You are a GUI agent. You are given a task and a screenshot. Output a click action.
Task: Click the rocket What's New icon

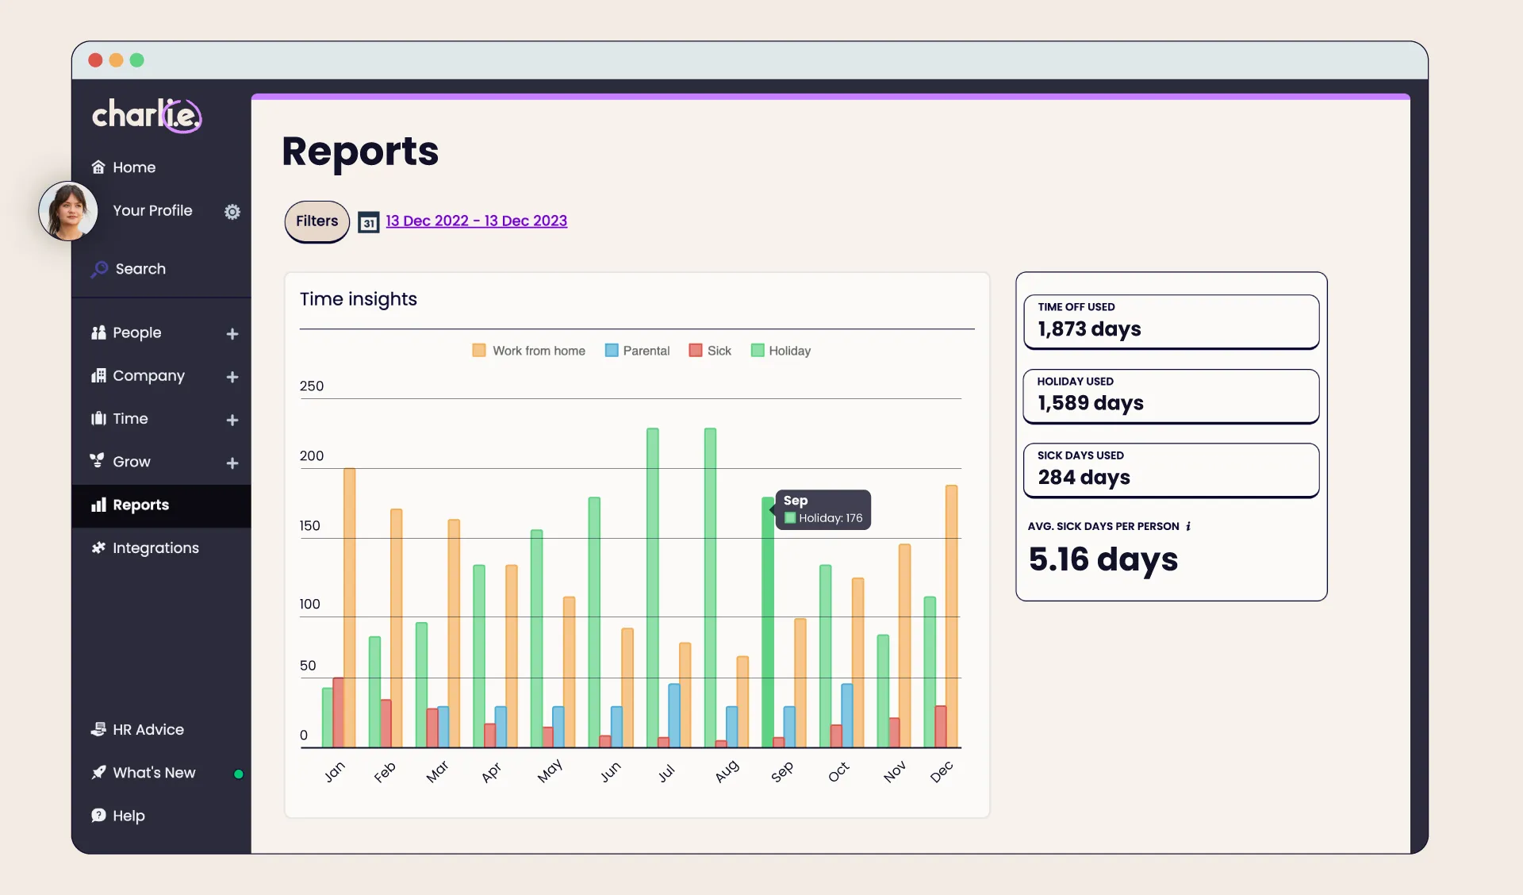(98, 772)
